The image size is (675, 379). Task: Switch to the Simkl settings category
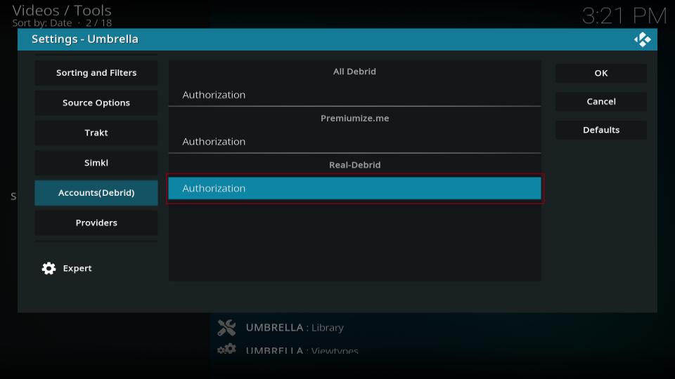coord(96,163)
